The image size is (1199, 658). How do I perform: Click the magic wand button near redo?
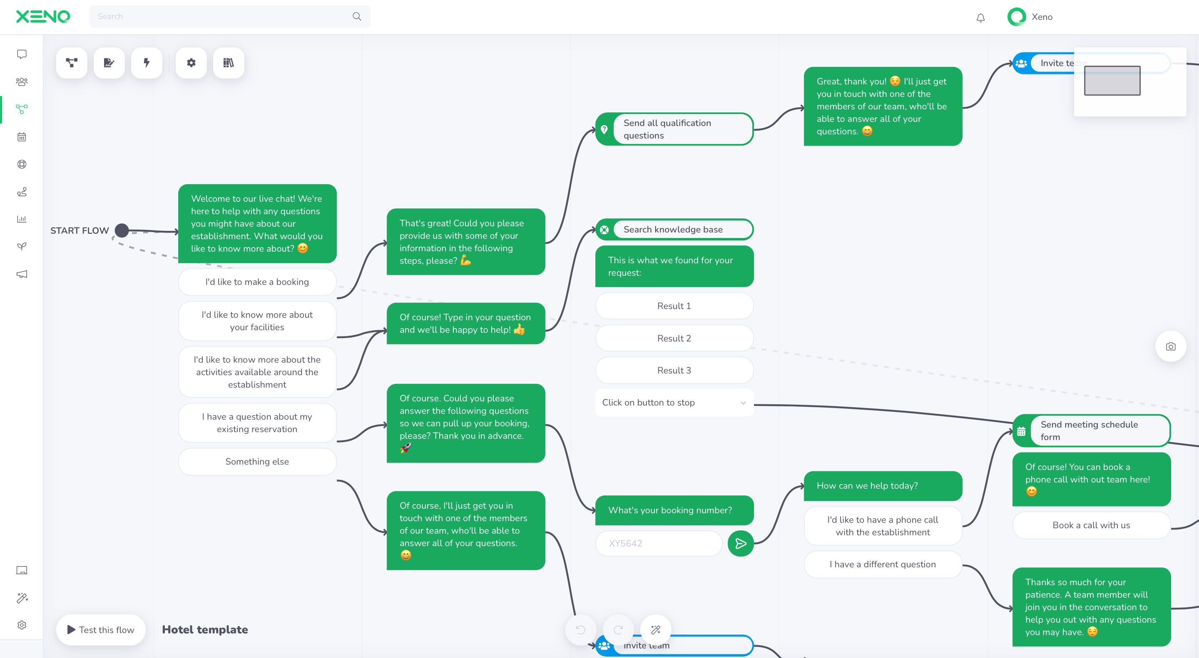point(655,630)
